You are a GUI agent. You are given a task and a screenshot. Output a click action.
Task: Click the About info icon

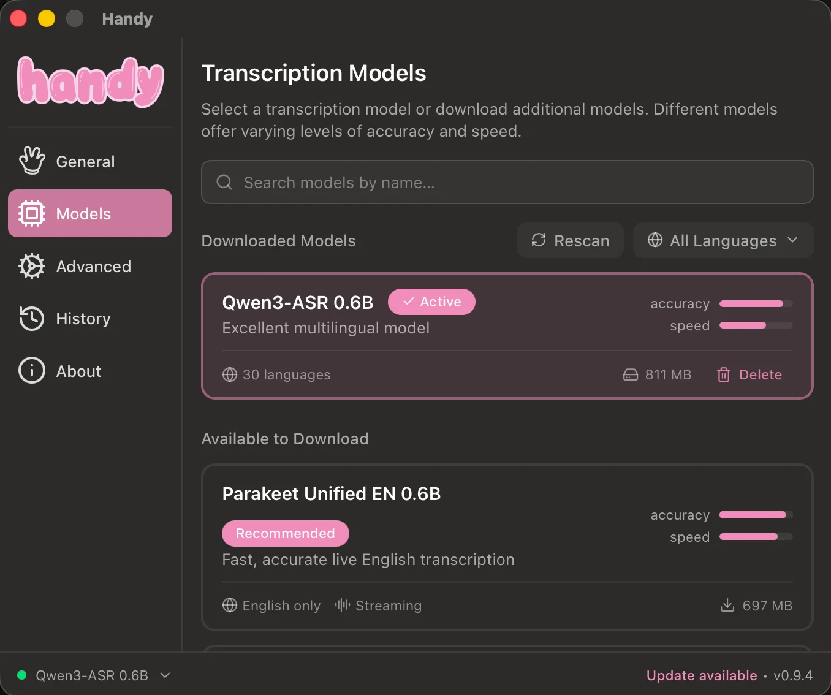click(x=32, y=371)
